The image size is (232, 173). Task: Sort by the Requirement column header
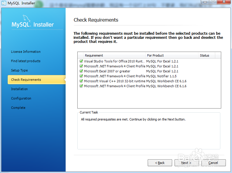click(x=114, y=55)
